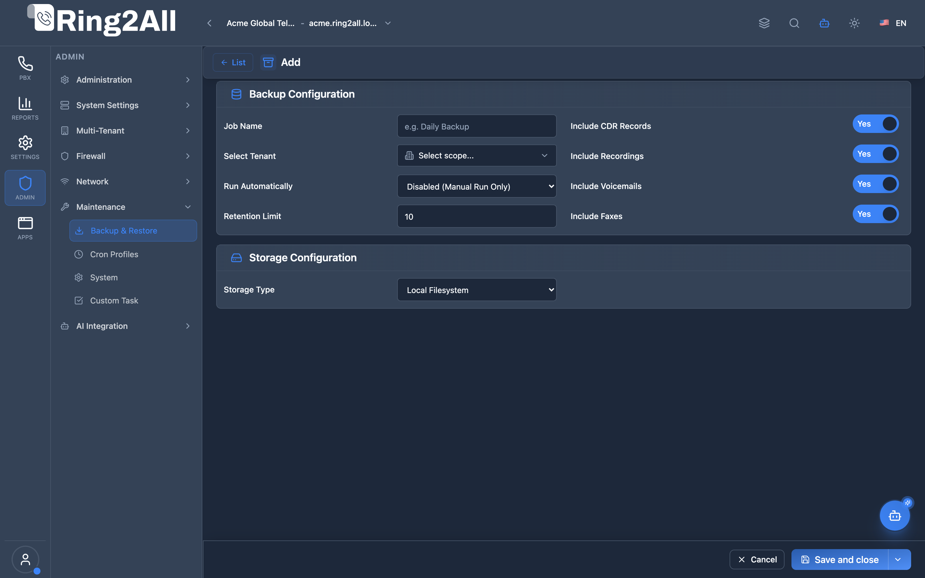925x578 pixels.
Task: Open the PBX section icon
Action: pyautogui.click(x=25, y=68)
